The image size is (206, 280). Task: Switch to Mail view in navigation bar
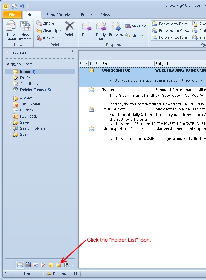(x=20, y=265)
